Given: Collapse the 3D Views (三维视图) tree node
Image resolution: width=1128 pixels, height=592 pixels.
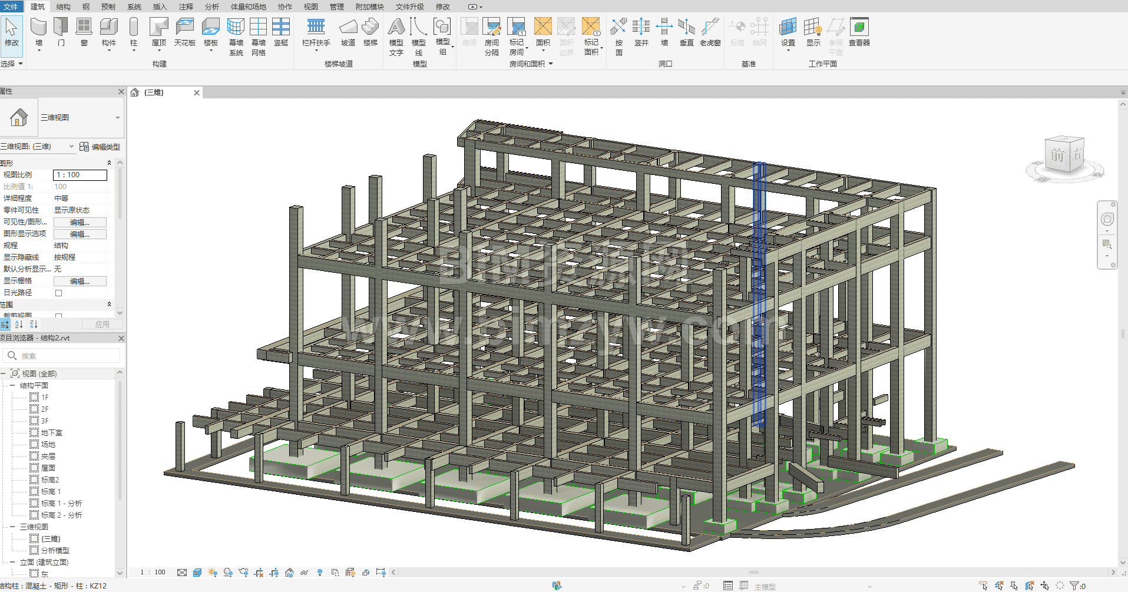Looking at the screenshot, I should pos(12,527).
